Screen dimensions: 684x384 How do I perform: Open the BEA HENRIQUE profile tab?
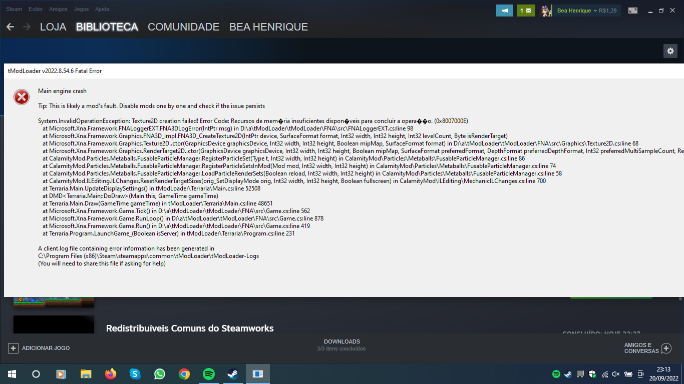click(x=268, y=27)
